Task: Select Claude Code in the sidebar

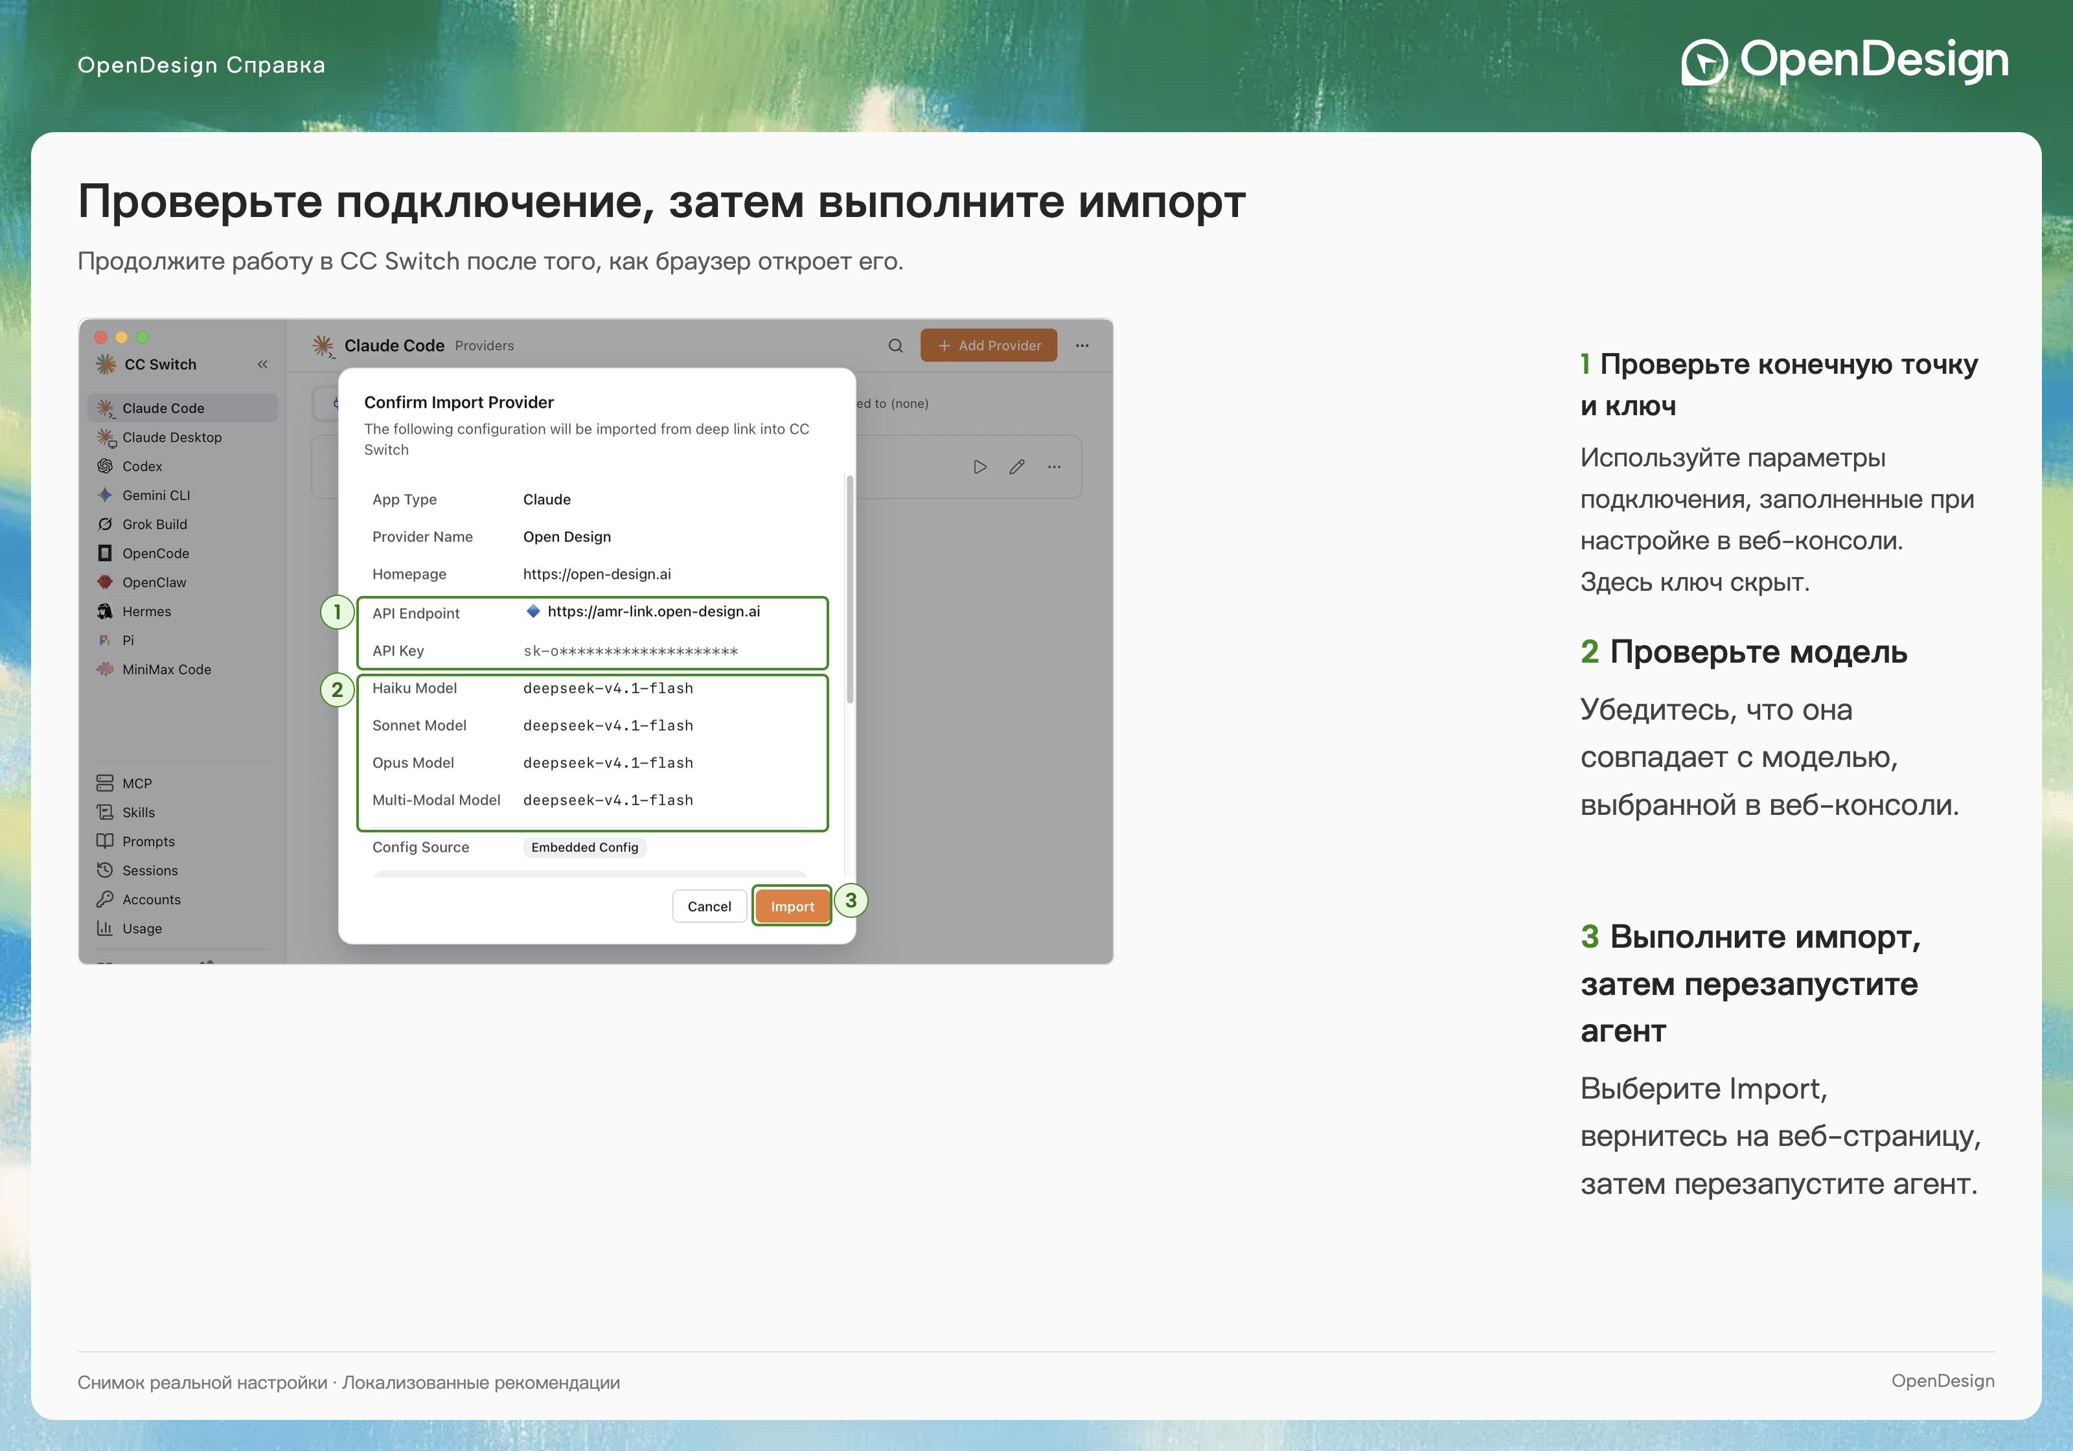Action: click(x=183, y=408)
